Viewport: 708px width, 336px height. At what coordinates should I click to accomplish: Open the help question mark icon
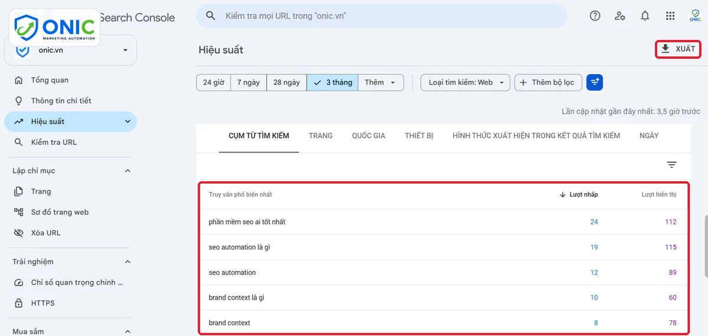(x=595, y=16)
